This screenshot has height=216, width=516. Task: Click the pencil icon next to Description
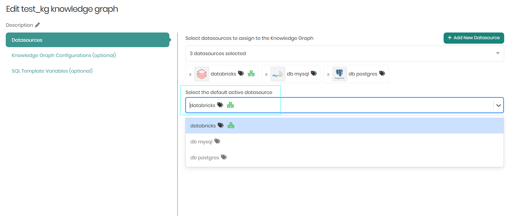(x=37, y=25)
